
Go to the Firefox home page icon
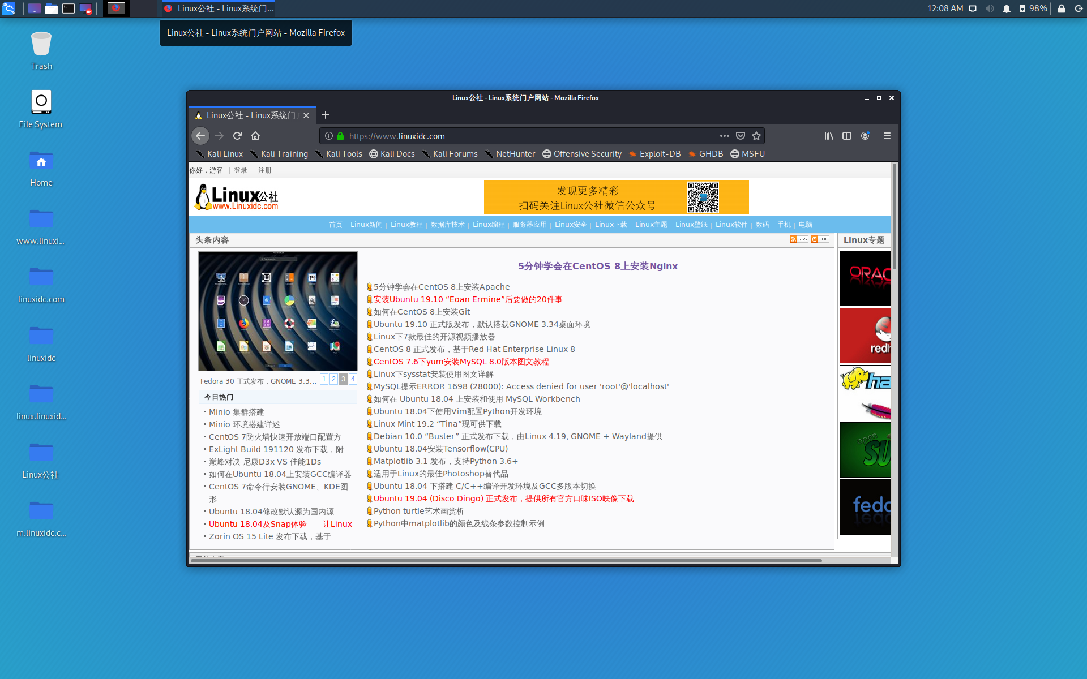tap(255, 136)
